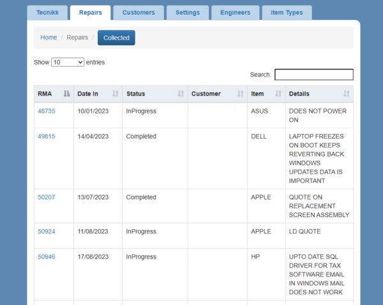The width and height of the screenshot is (383, 305).
Task: Click the Item column sort arrows
Action: (278, 94)
